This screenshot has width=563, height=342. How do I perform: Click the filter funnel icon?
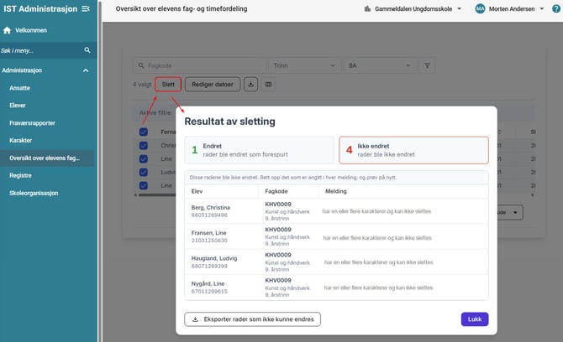[x=427, y=65]
